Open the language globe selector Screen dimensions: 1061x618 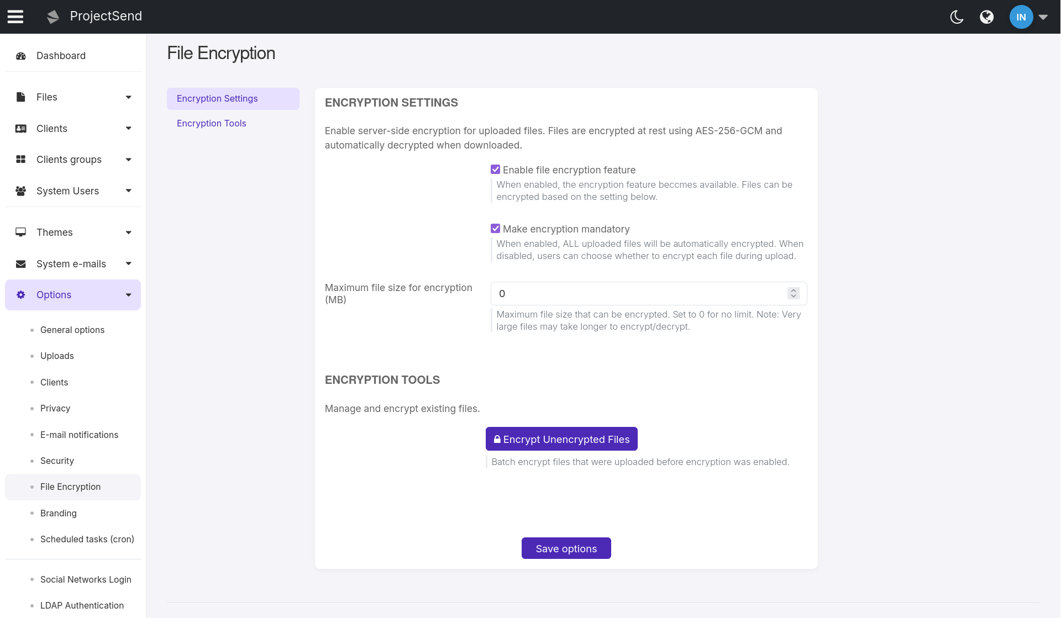(987, 17)
